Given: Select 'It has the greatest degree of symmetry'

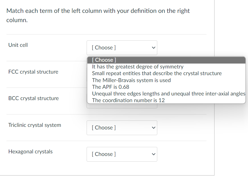Looking at the screenshot, I should coord(137,66).
